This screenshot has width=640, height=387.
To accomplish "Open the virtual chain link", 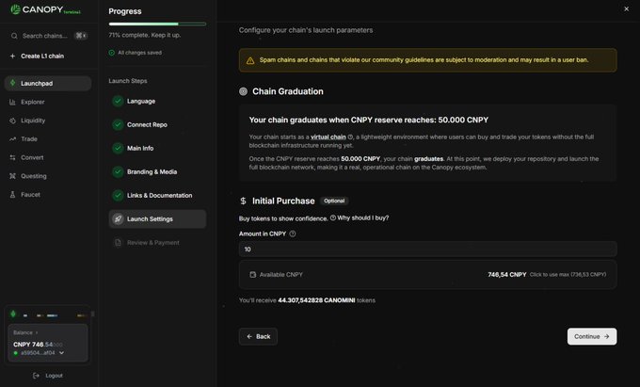I will point(328,137).
